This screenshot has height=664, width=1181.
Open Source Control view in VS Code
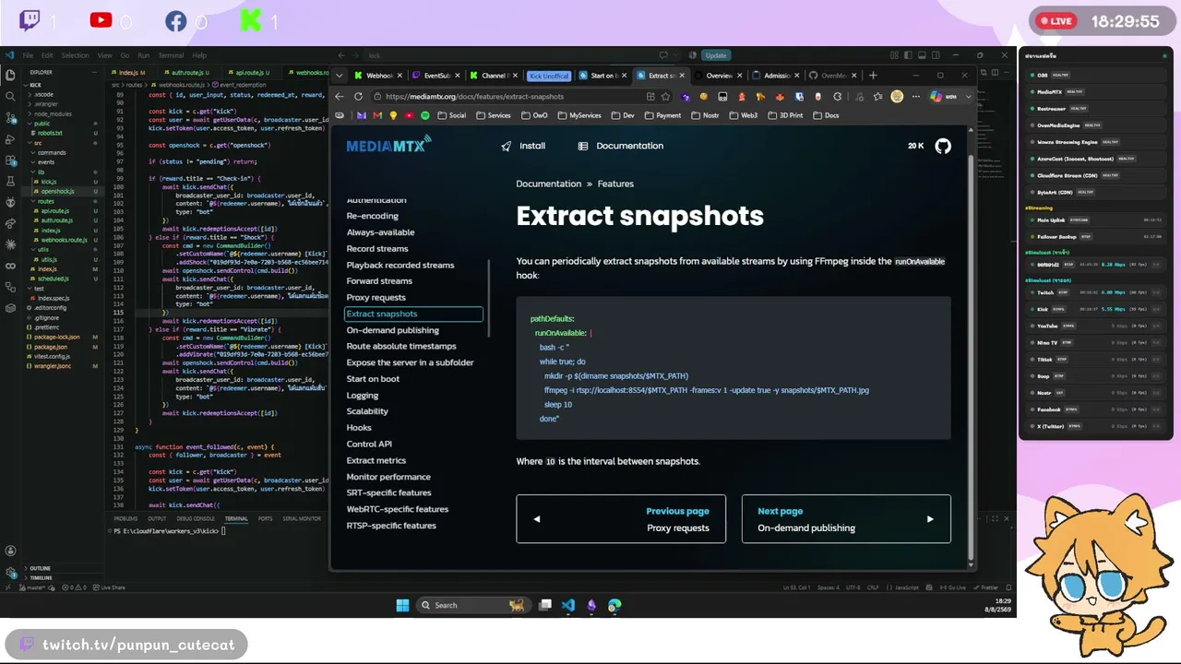click(10, 117)
